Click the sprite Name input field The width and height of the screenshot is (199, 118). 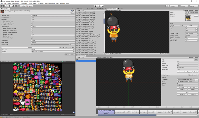click(192, 12)
